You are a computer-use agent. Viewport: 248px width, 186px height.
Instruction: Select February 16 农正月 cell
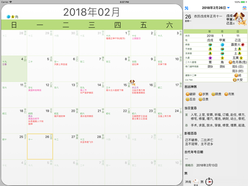pos(144,95)
